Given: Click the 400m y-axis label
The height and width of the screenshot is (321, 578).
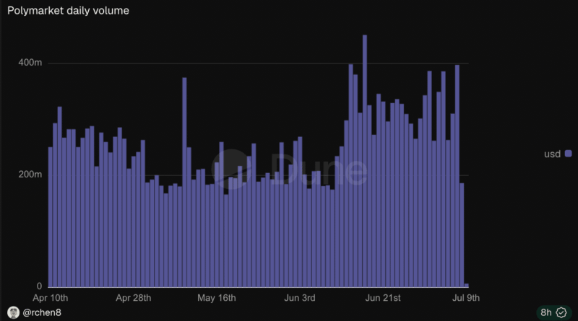Looking at the screenshot, I should click(30, 63).
